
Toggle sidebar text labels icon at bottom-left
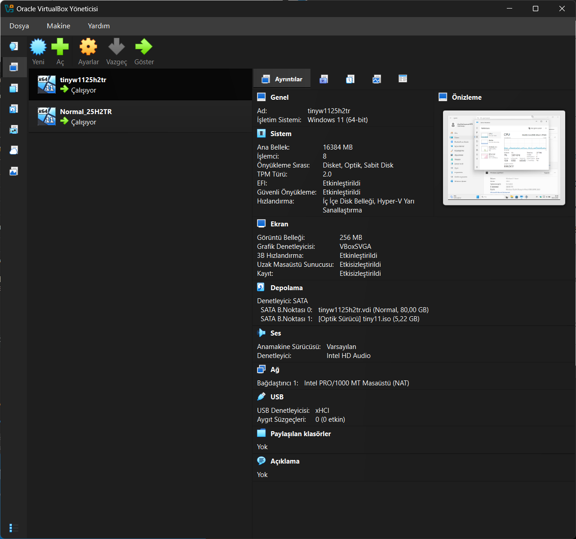pyautogui.click(x=14, y=528)
